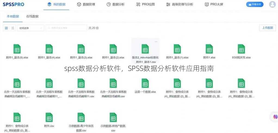Switch to list view layout

pos(13,28)
